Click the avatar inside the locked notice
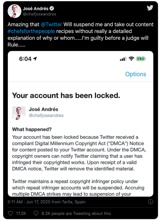The width and height of the screenshot is (162, 220). point(19,113)
